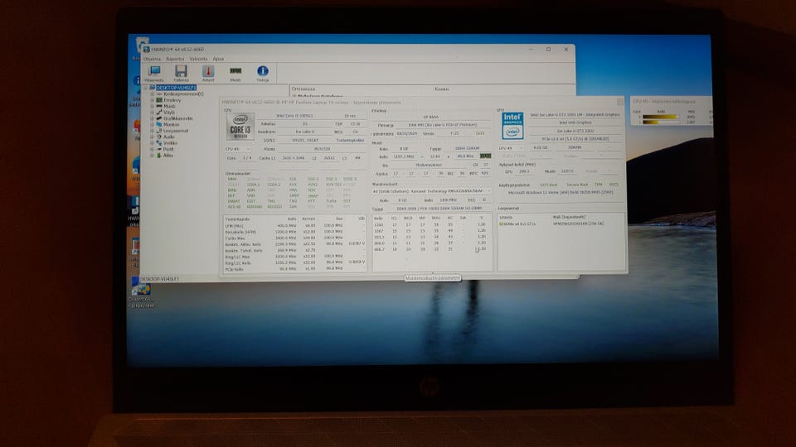Click the 1067 memory timing row
Image resolution: width=796 pixels, height=447 pixels.
coord(431,231)
